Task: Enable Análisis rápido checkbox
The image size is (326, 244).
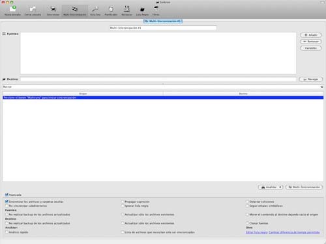Action: point(7,232)
